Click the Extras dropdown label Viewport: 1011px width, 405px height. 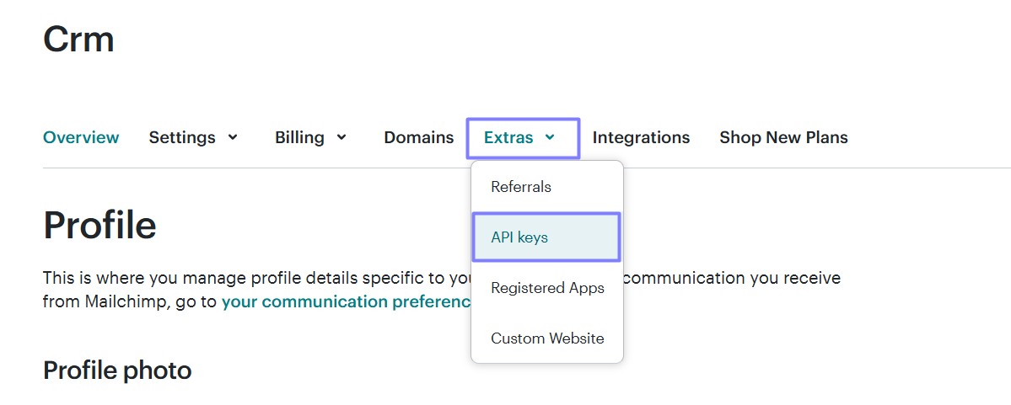pos(508,137)
